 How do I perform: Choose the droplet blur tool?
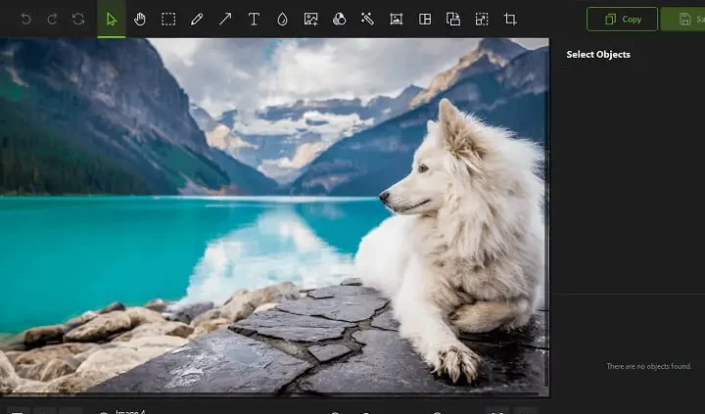[x=282, y=19]
